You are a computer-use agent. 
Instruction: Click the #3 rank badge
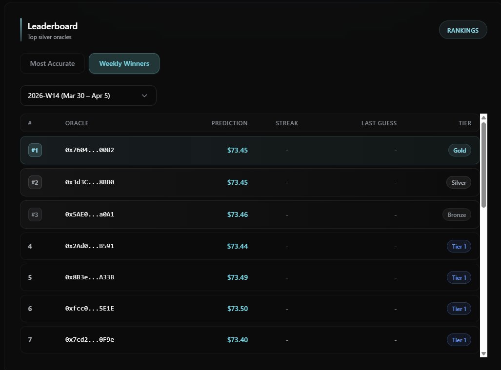click(35, 214)
